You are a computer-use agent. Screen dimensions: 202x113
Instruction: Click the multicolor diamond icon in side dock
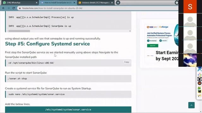pos(199,75)
